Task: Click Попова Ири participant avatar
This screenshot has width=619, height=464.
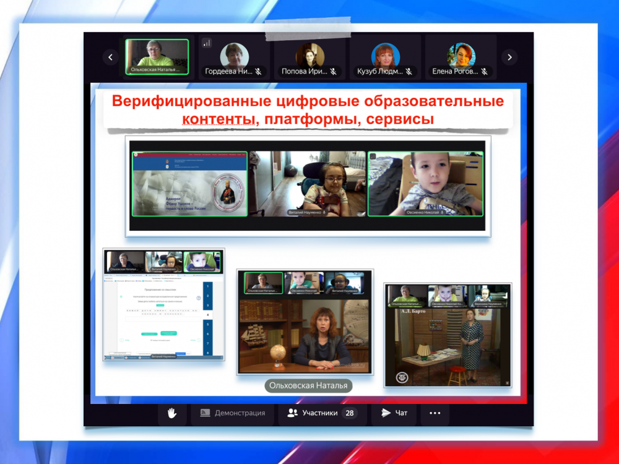Action: click(309, 55)
